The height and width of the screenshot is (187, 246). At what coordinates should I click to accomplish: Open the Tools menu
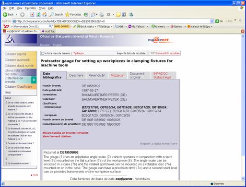(x=42, y=8)
